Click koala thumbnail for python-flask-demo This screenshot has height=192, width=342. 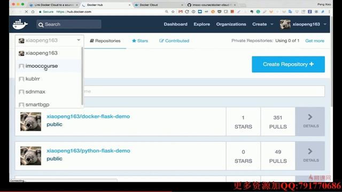[31, 156]
